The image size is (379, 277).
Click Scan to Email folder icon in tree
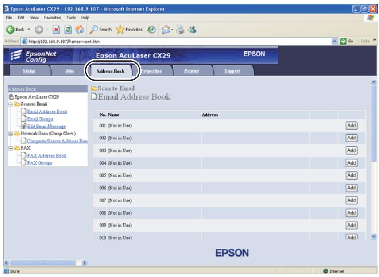point(17,104)
